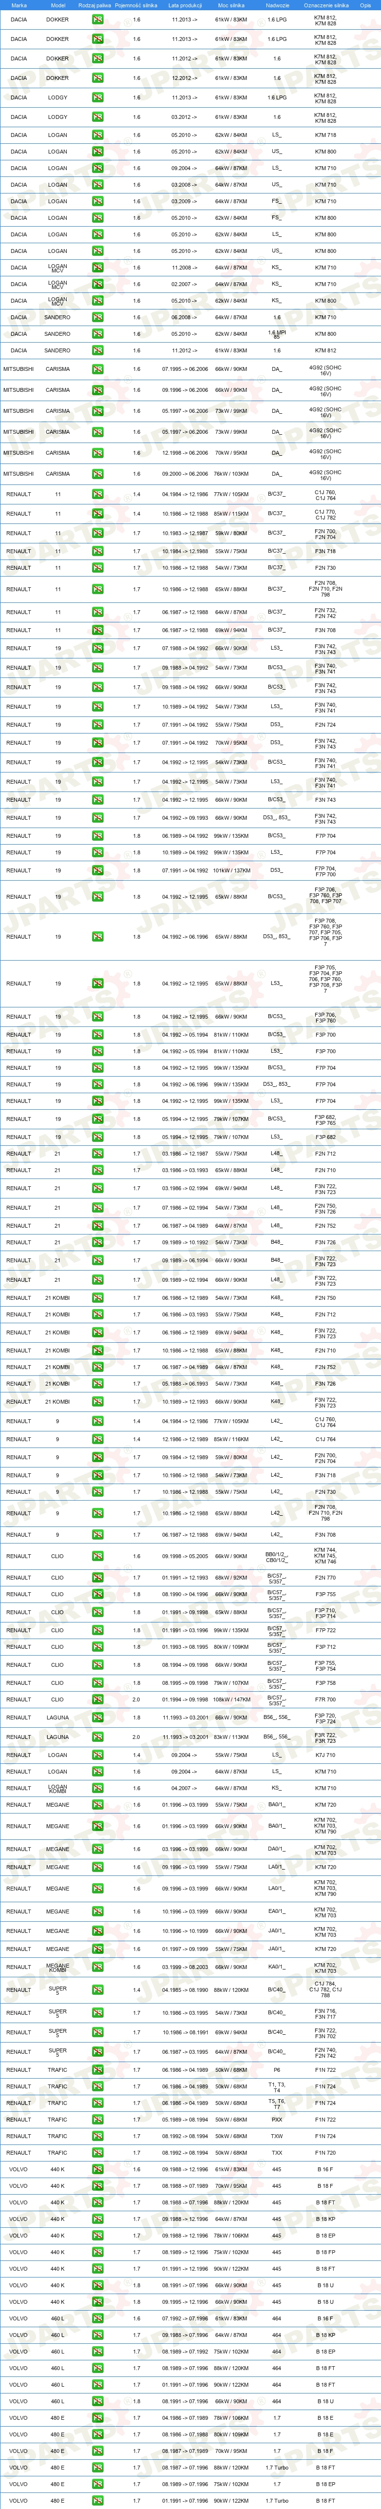Click the F7R 700 engine code cell

pyautogui.click(x=325, y=1699)
